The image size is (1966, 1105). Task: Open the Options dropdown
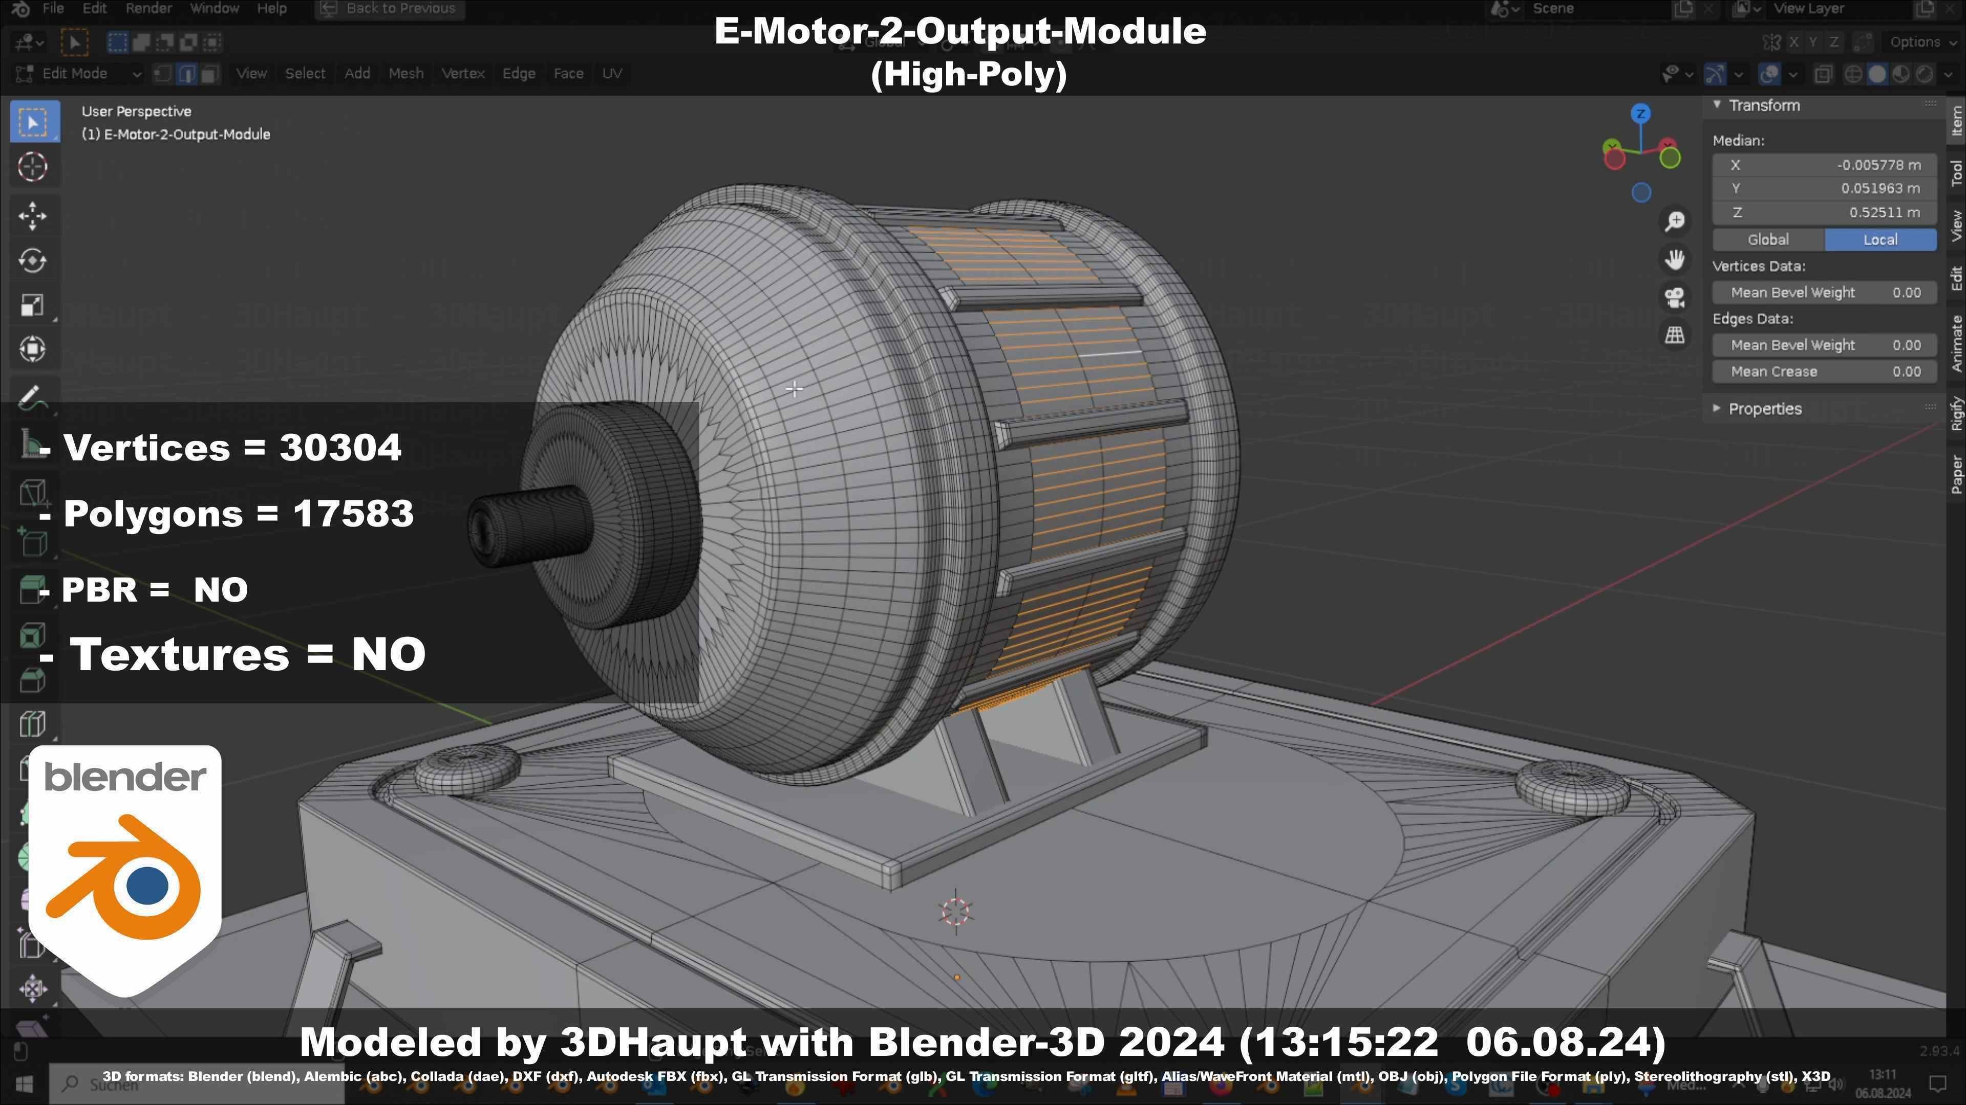[1922, 42]
